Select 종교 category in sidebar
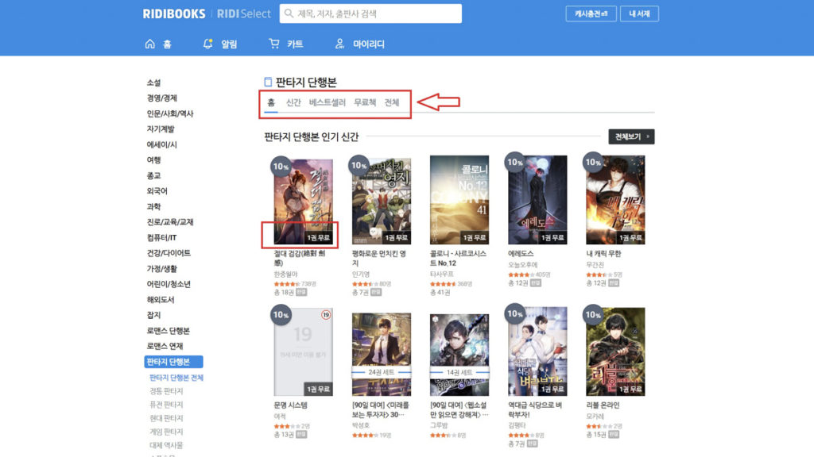This screenshot has height=457, width=814. click(153, 175)
